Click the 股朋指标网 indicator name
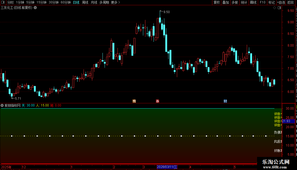 tap(13, 105)
